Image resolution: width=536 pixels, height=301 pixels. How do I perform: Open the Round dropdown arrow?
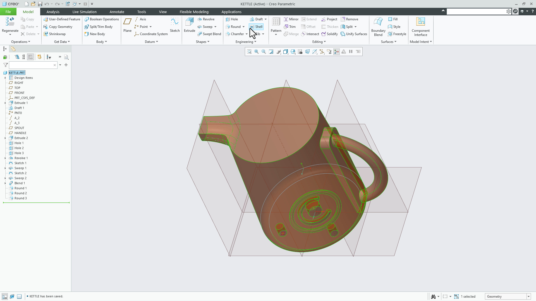click(x=244, y=27)
